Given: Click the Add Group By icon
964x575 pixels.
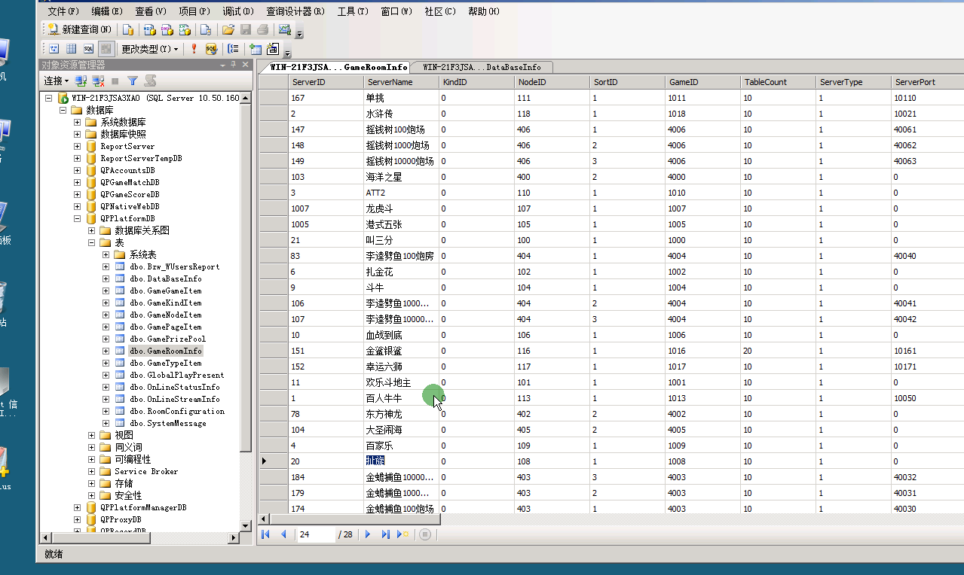Looking at the screenshot, I should pos(234,48).
